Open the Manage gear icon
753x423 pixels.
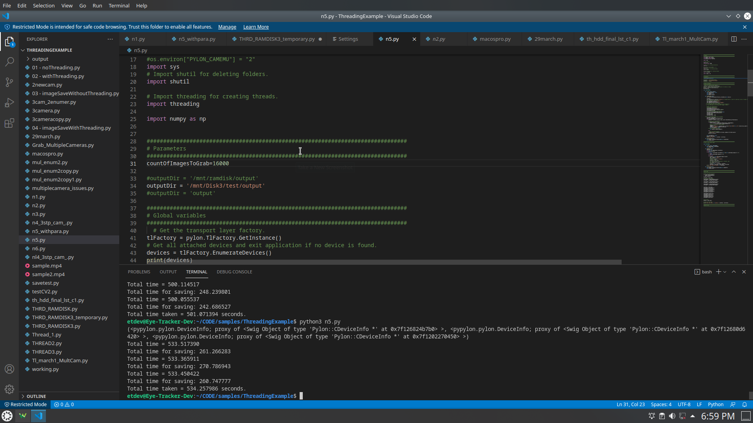9,389
